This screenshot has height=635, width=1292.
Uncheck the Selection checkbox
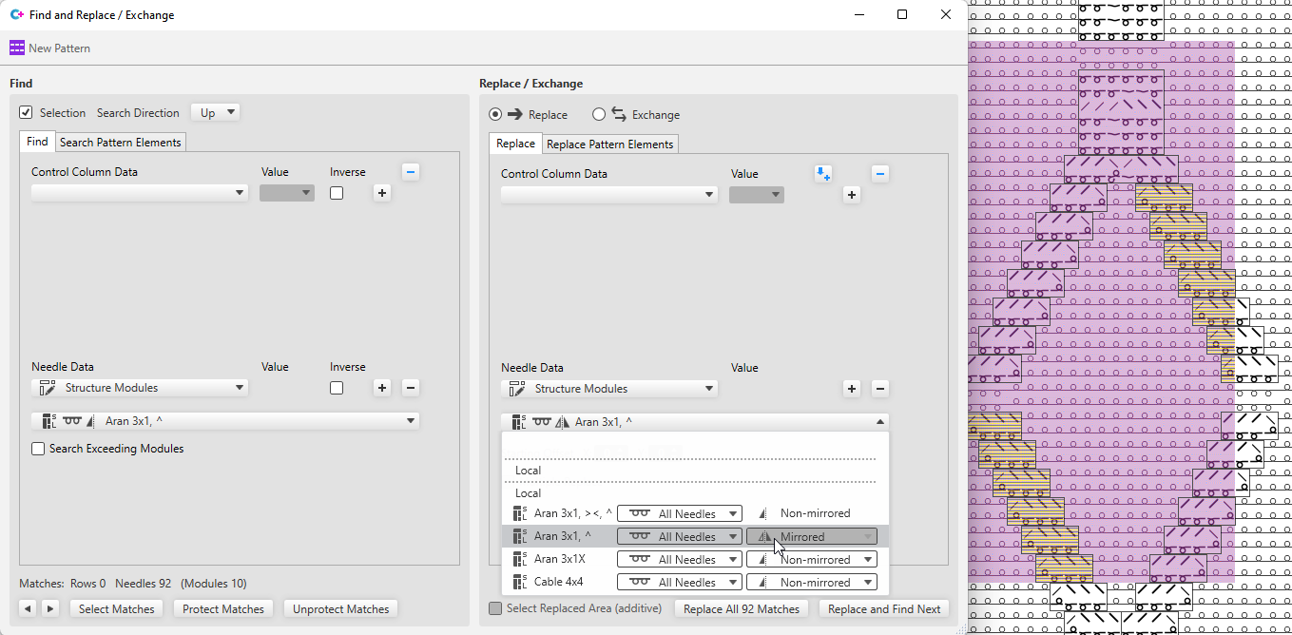click(x=27, y=113)
